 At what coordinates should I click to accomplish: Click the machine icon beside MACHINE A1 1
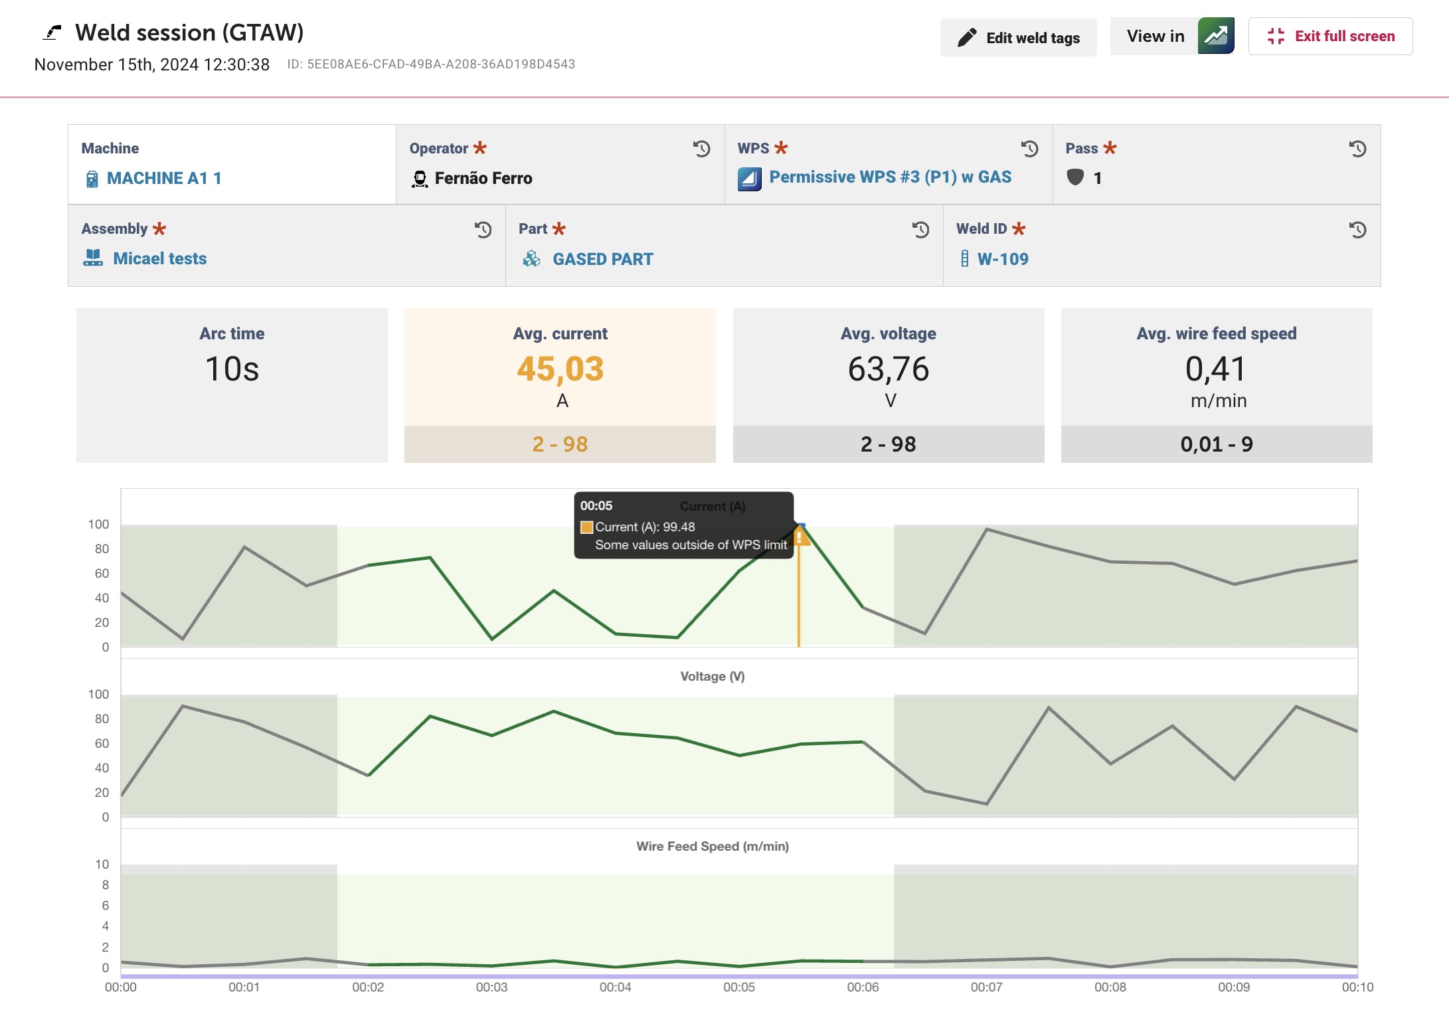[x=92, y=179]
